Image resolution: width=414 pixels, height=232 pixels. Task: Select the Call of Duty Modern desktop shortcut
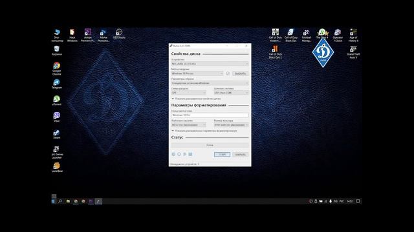[x=275, y=35]
